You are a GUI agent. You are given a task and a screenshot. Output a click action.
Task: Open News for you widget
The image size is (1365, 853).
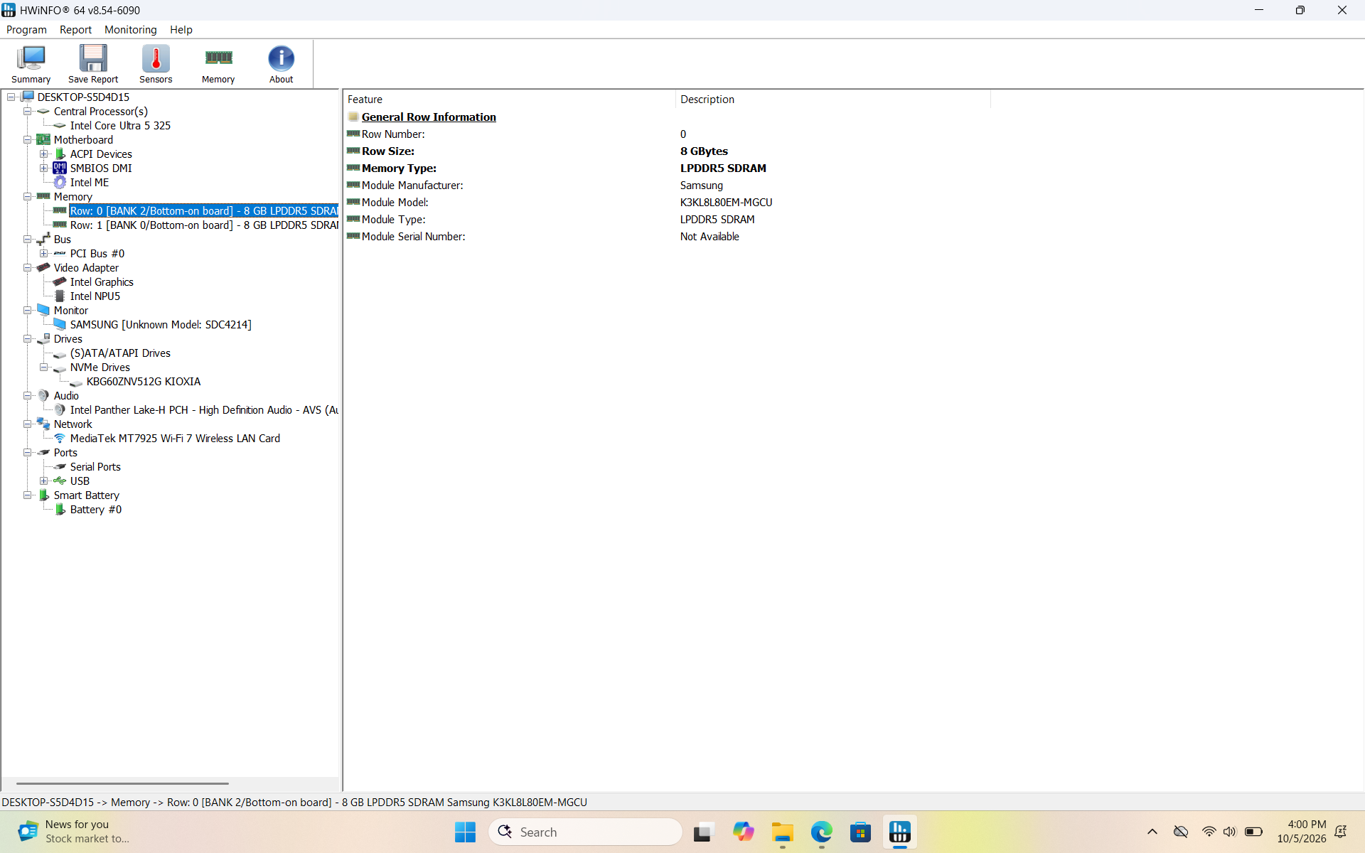pos(73,832)
